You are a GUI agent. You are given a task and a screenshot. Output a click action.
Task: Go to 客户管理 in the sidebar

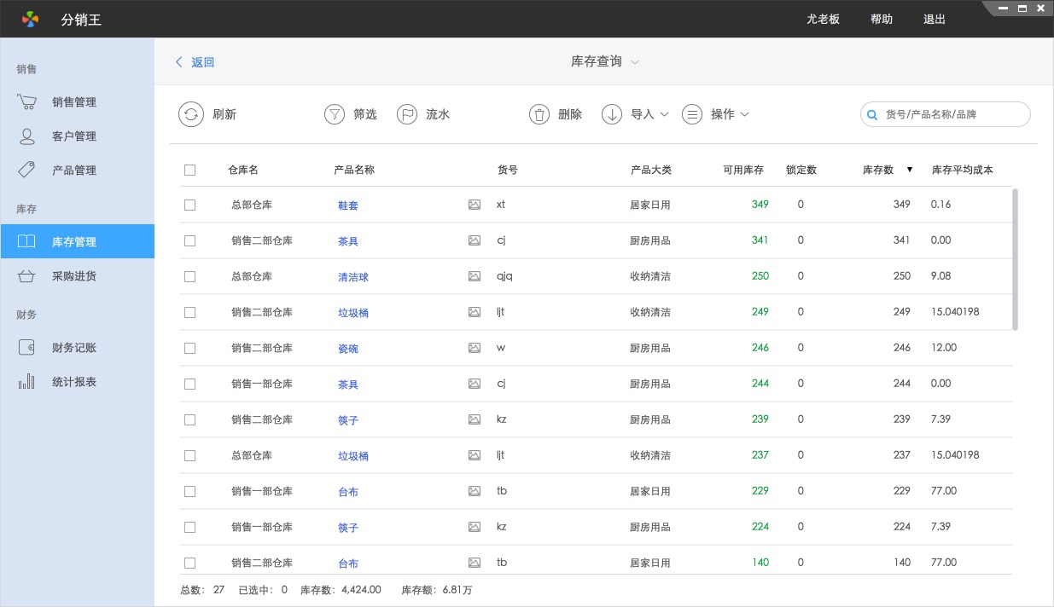tap(74, 136)
